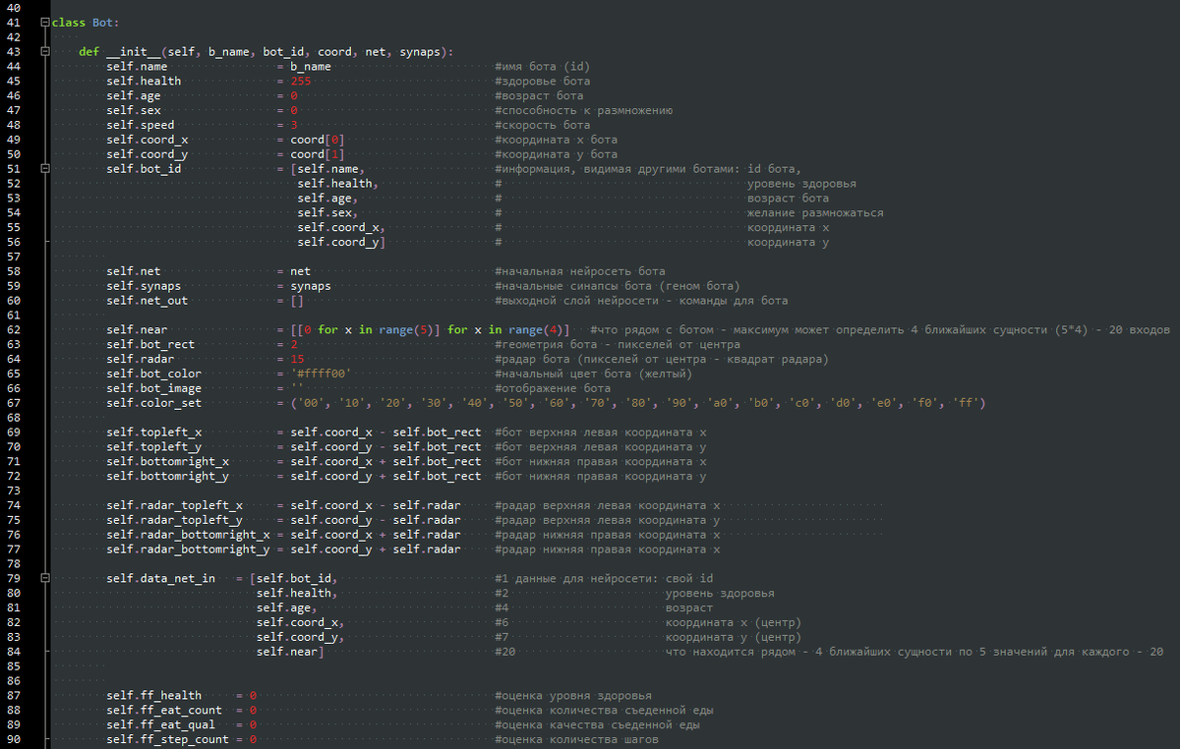The width and height of the screenshot is (1180, 749).
Task: Click the class name 'Bot'
Action: (x=103, y=23)
